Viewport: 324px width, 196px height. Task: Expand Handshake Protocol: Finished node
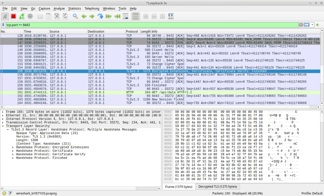pyautogui.click(x=13, y=158)
